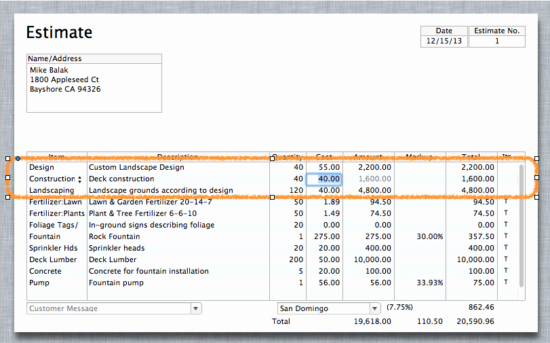Click description Deck construction
Viewport: 550px width, 343px height.
[x=121, y=179]
